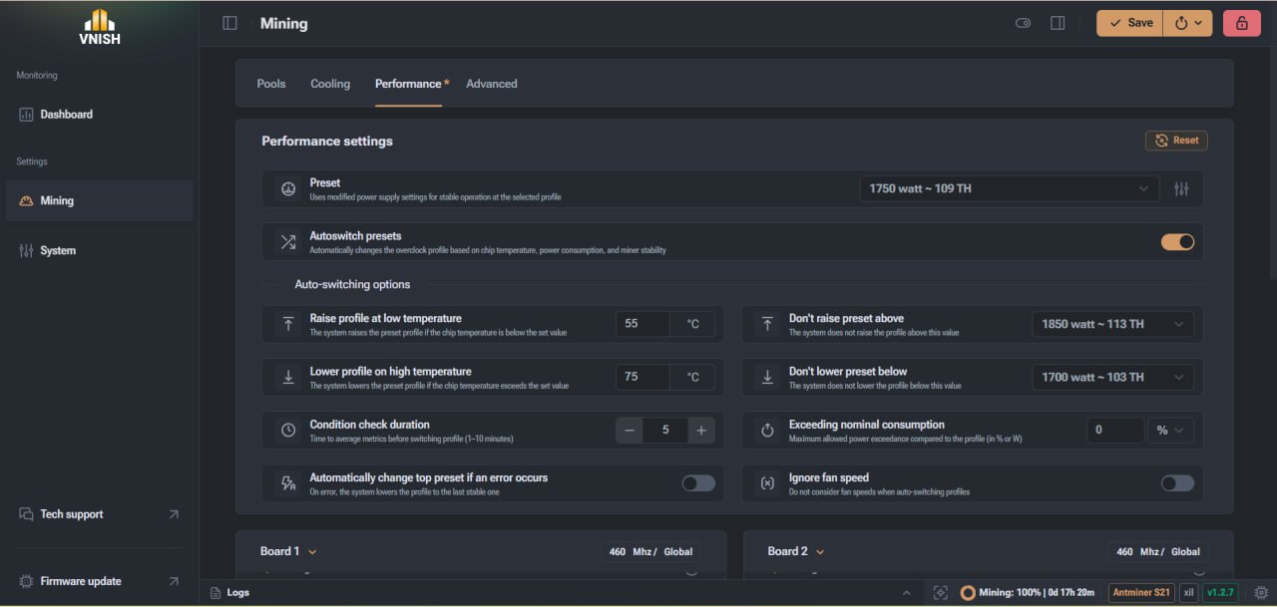Click the red lock icon button

click(1242, 23)
